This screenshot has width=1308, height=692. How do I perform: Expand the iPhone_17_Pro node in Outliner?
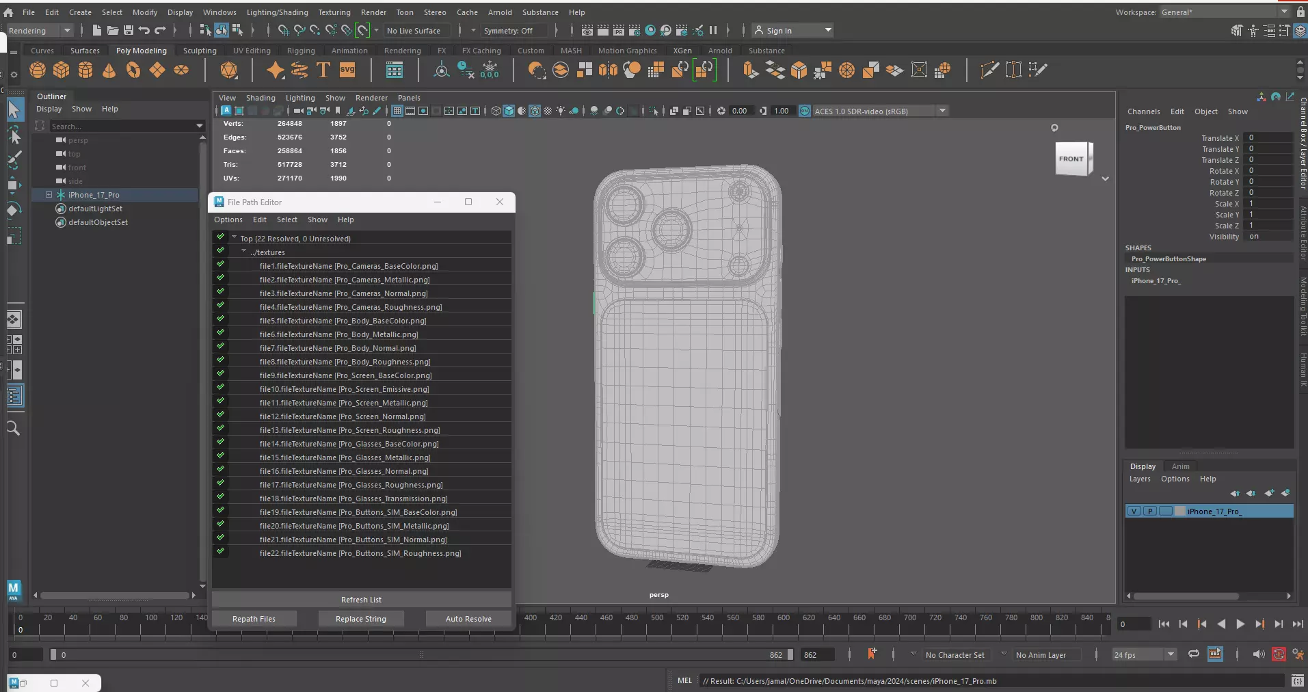click(49, 195)
